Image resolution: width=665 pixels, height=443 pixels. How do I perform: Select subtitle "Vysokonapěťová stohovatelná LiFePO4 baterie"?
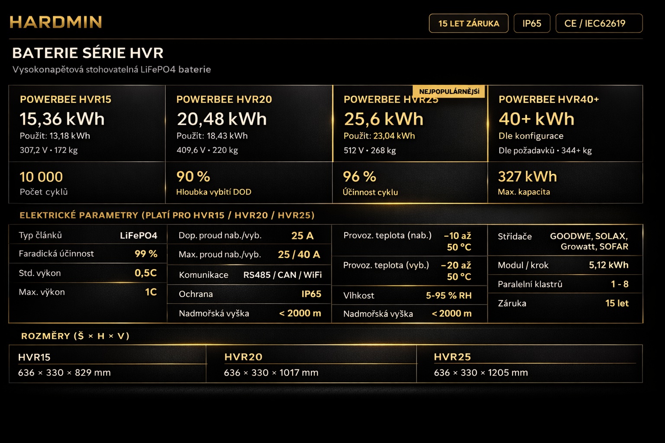112,69
